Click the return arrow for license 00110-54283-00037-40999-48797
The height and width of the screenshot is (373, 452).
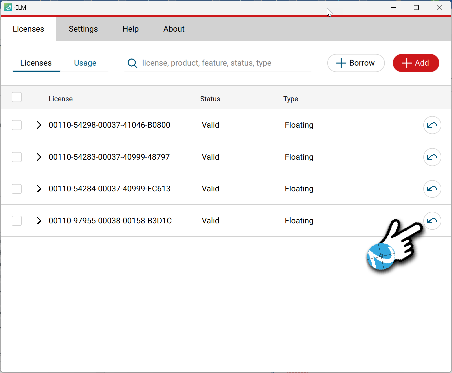432,157
